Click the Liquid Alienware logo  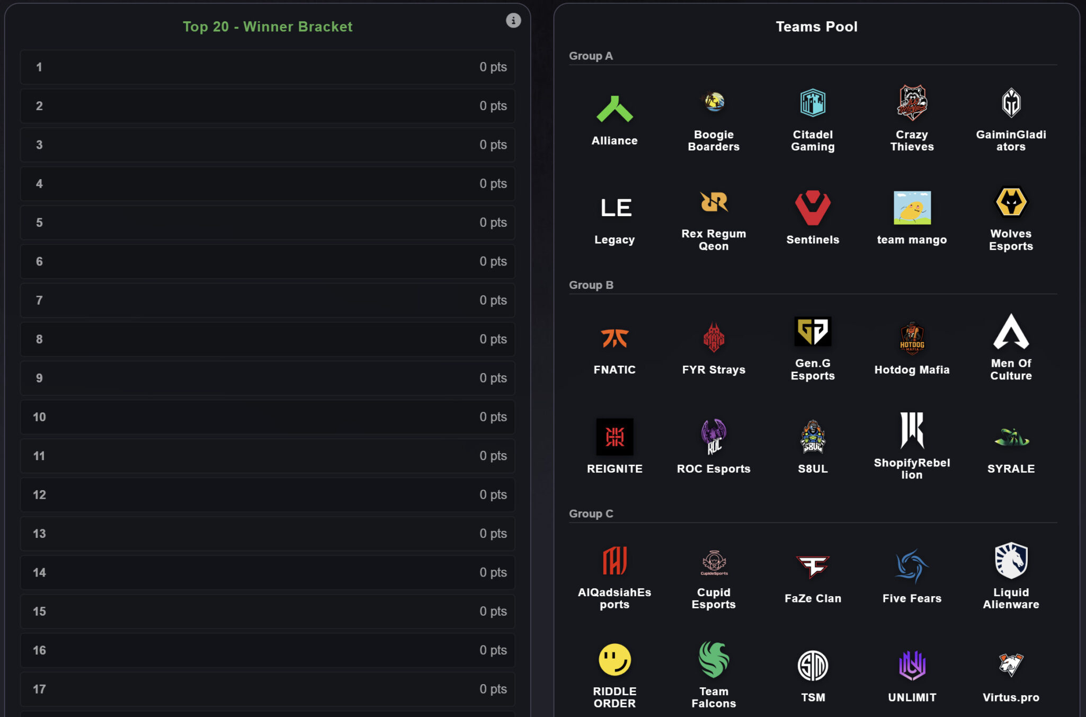click(1011, 561)
